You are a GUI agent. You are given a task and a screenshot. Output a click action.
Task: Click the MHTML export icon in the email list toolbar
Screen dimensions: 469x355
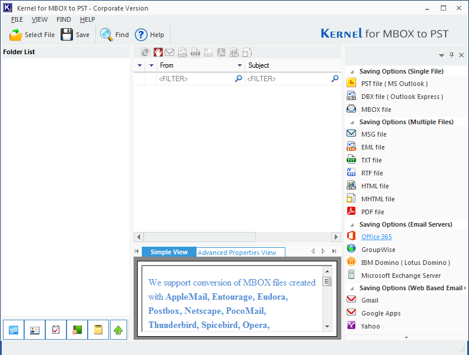247,52
